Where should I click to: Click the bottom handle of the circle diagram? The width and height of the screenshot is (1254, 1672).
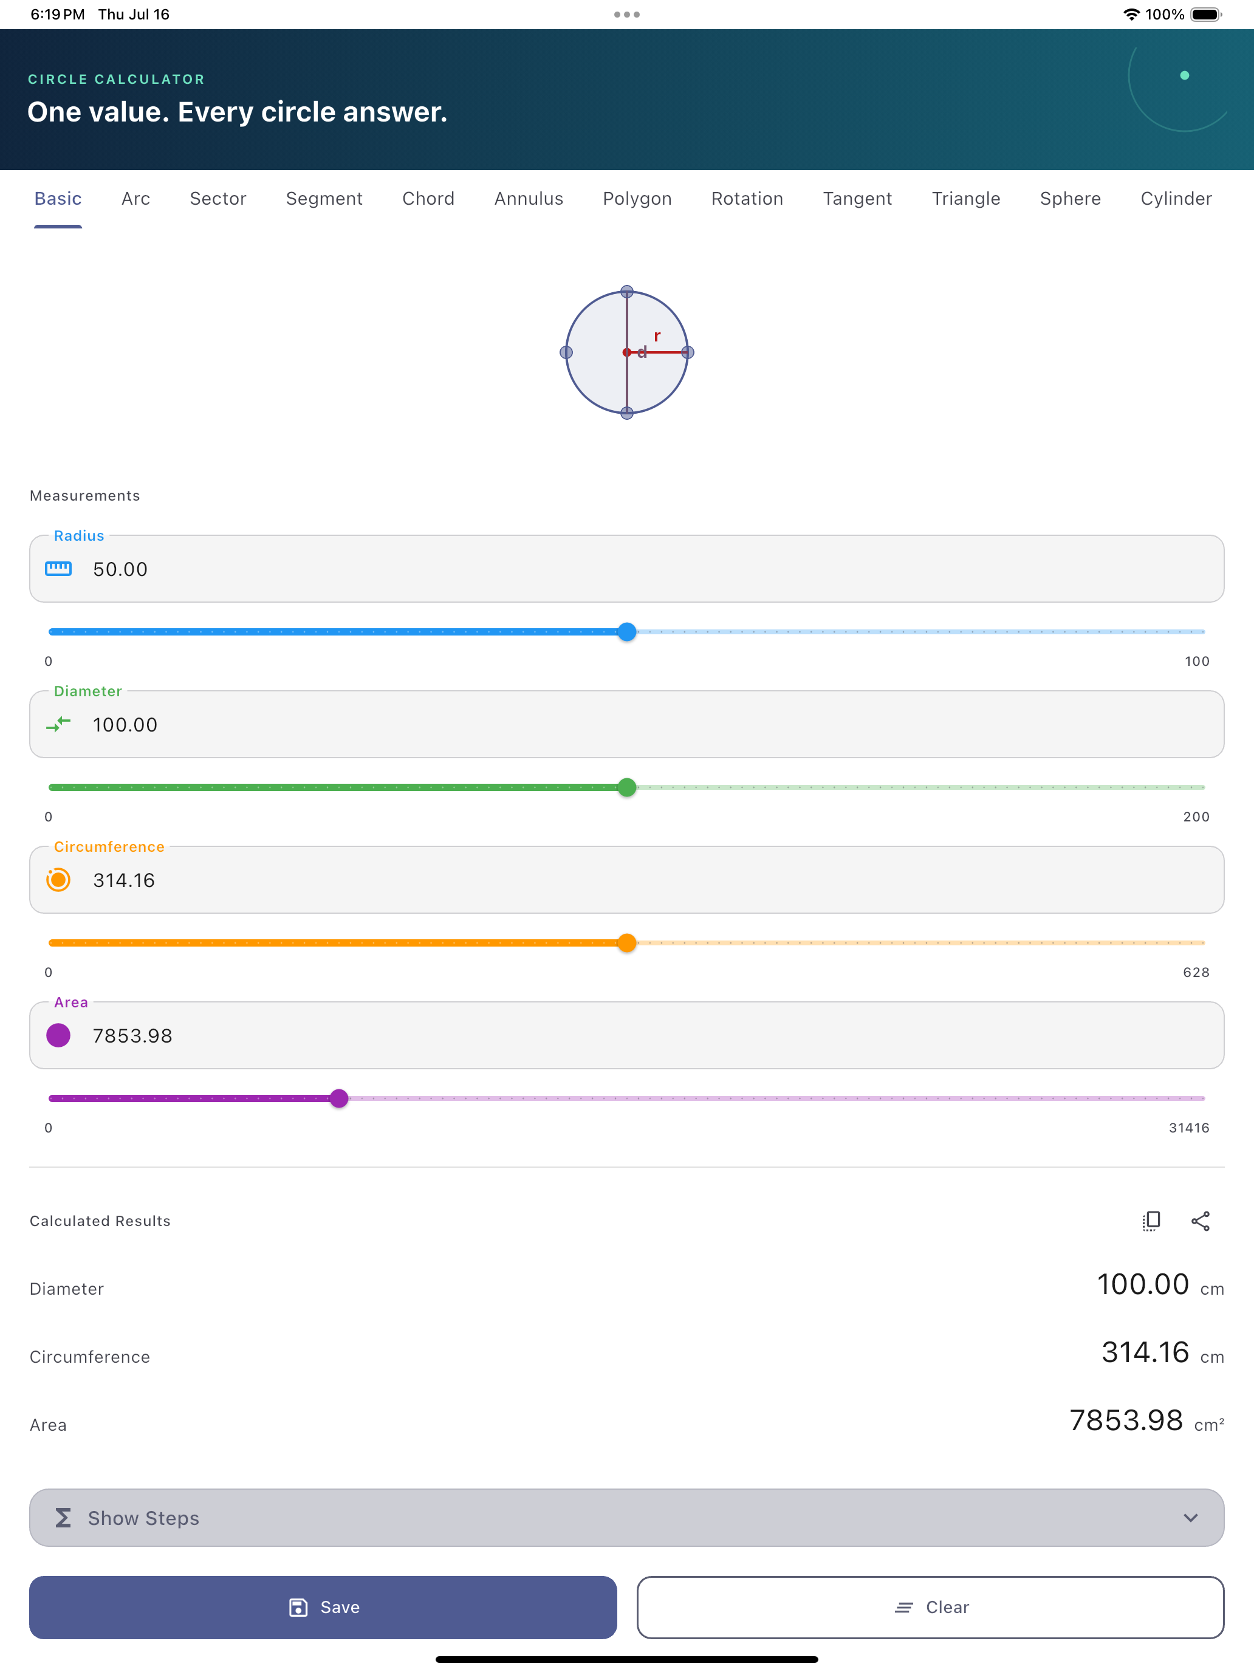pos(626,414)
